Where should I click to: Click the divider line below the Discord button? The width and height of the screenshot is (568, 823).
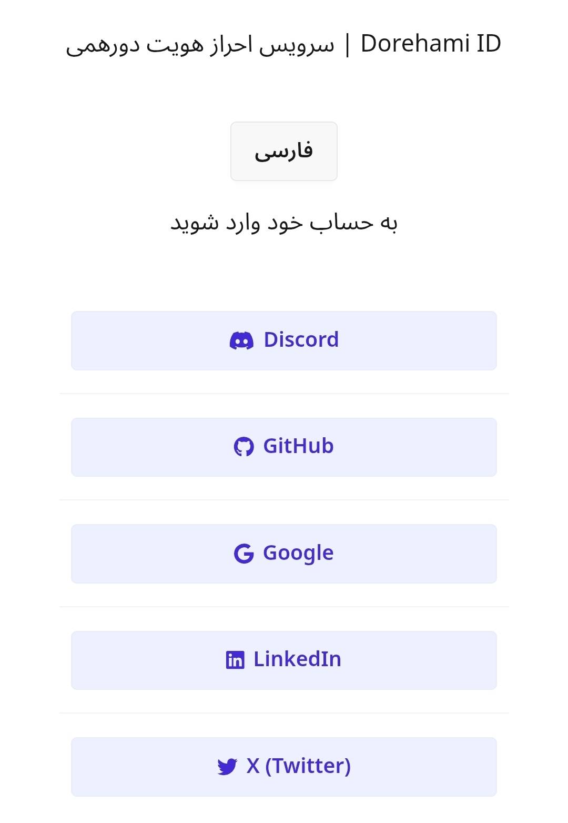click(284, 394)
